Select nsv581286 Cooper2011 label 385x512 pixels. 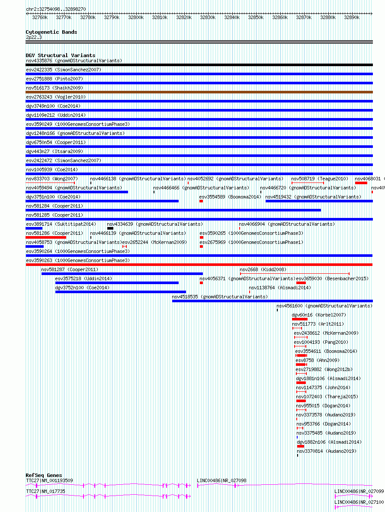(x=55, y=234)
